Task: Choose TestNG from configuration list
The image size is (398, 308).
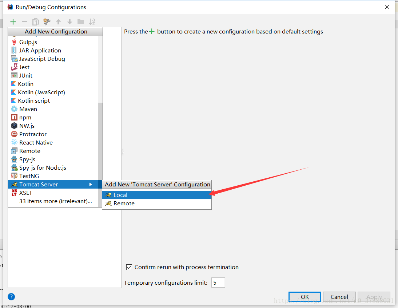Action: point(53,176)
